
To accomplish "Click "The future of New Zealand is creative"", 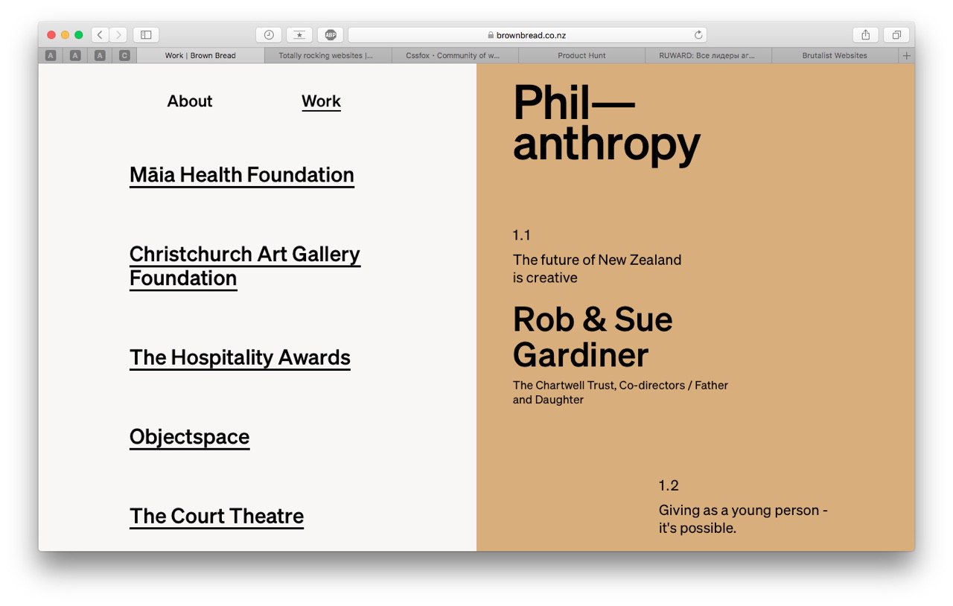I will 597,269.
